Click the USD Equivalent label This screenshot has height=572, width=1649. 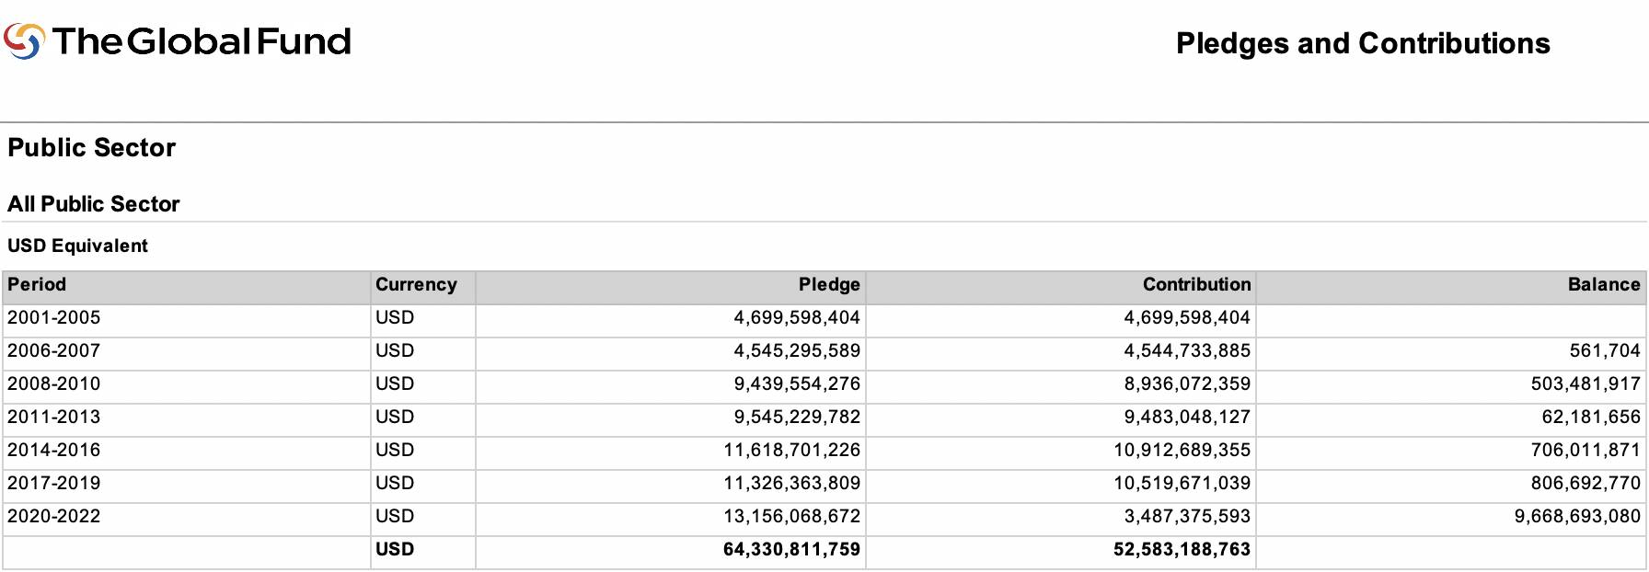[x=77, y=246]
